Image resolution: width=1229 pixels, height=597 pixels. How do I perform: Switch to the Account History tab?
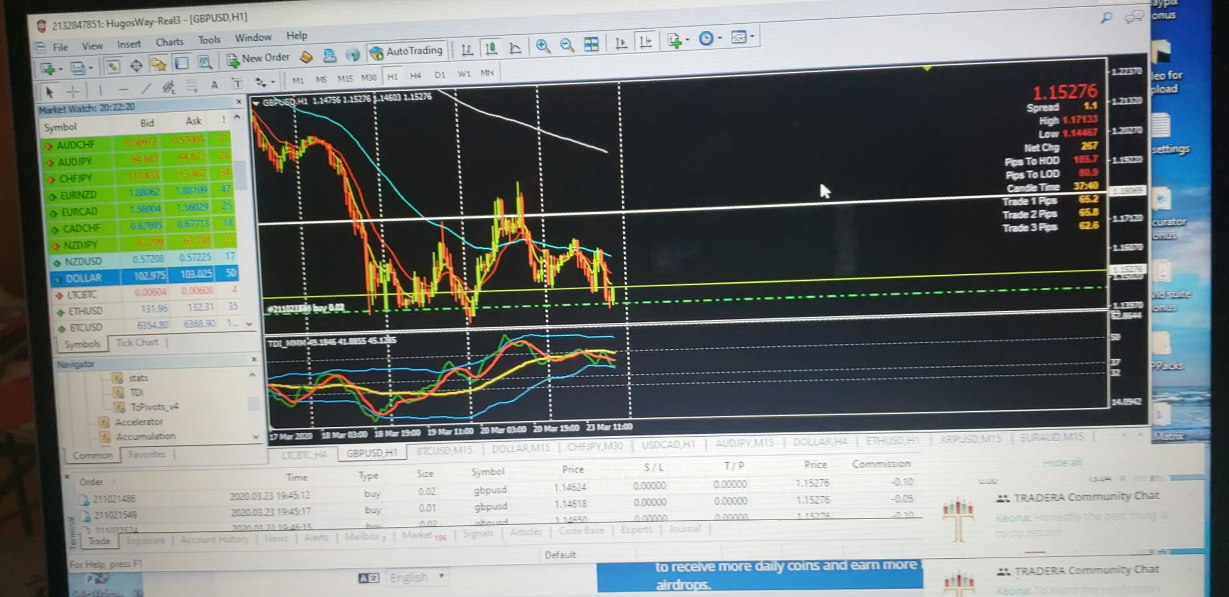(x=214, y=540)
